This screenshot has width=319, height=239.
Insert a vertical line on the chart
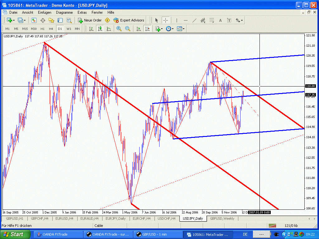(x=177, y=20)
